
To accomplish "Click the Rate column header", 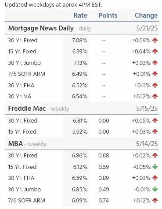I will [80, 15].
